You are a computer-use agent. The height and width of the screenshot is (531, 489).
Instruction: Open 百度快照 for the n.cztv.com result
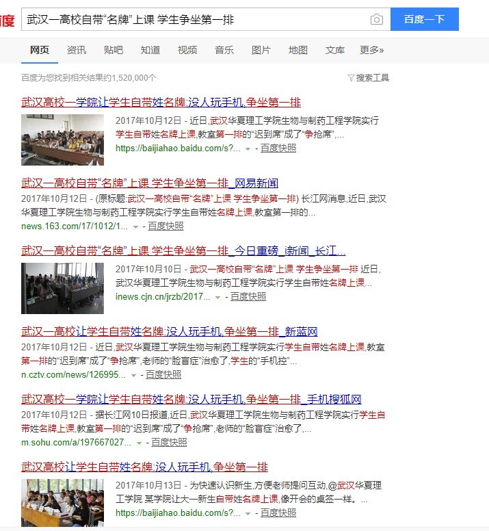[x=163, y=375]
